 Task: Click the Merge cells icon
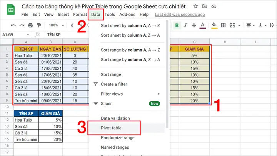232,25
